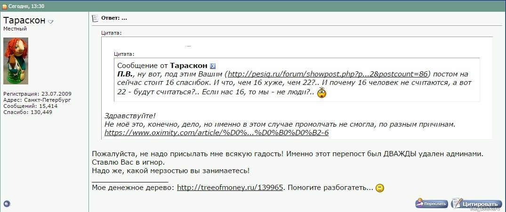Click the post status icon beside Сегодня, 13:30
Image resolution: width=506 pixels, height=212 pixels.
tap(4, 7)
